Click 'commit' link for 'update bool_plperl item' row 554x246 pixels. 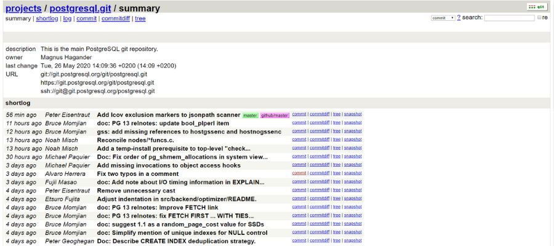tap(299, 122)
